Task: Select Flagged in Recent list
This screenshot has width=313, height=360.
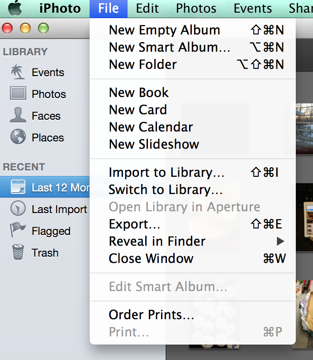Action: [51, 231]
